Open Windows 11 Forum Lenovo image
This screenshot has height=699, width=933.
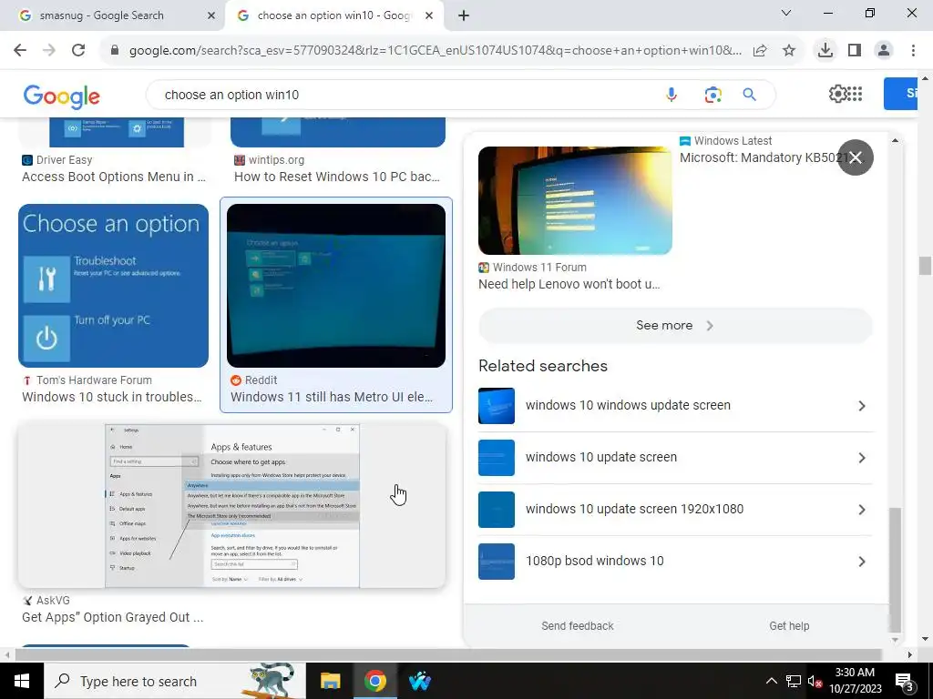[576, 200]
